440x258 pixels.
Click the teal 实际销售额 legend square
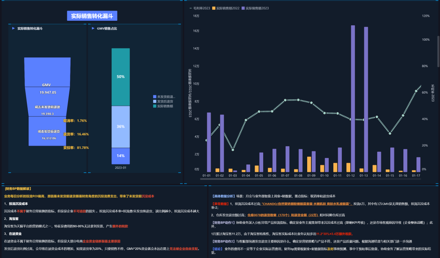(x=155, y=106)
